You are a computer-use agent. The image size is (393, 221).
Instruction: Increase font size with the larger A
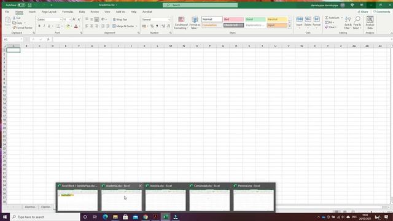point(74,19)
